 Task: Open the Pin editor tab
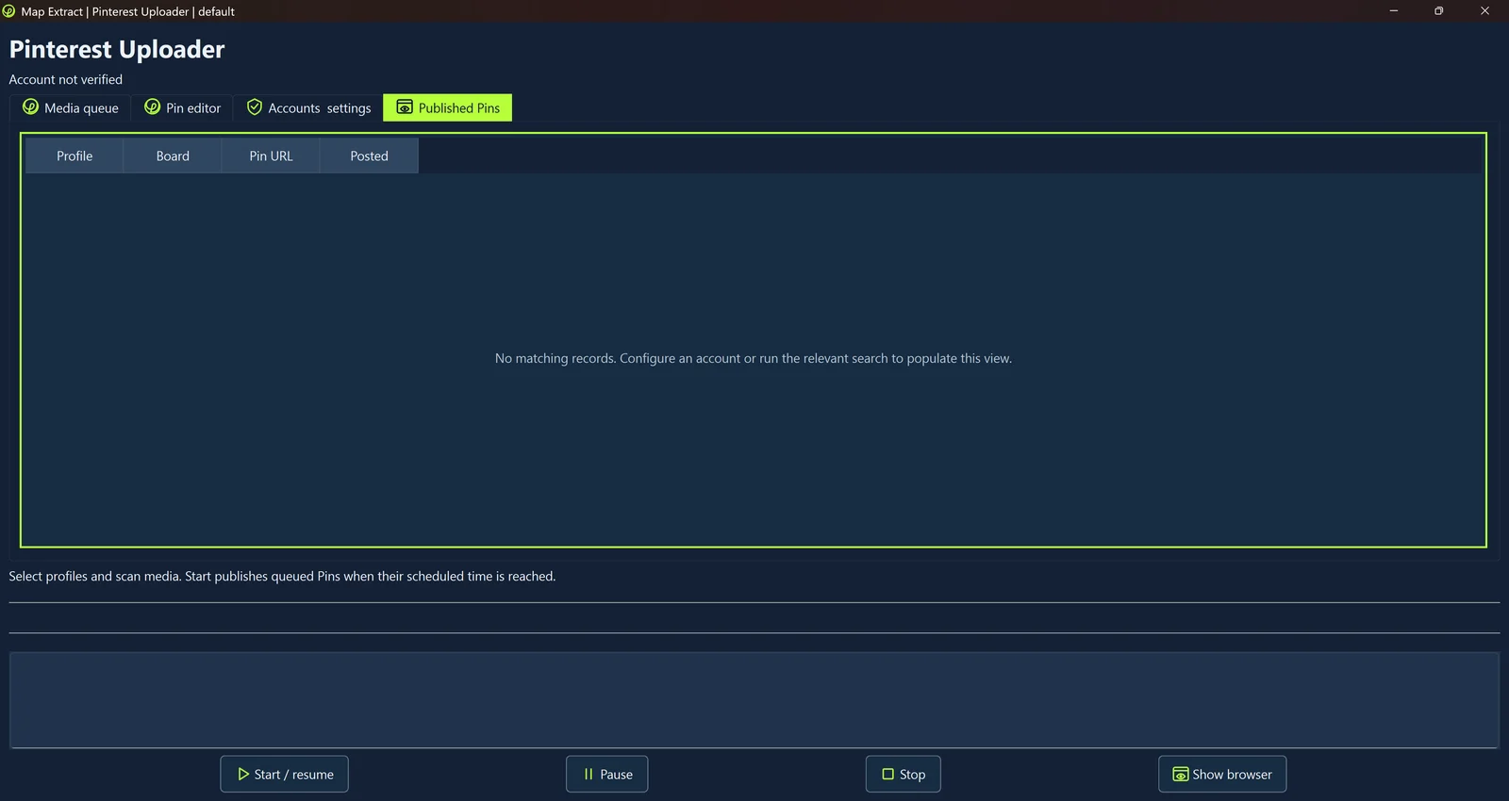(182, 107)
